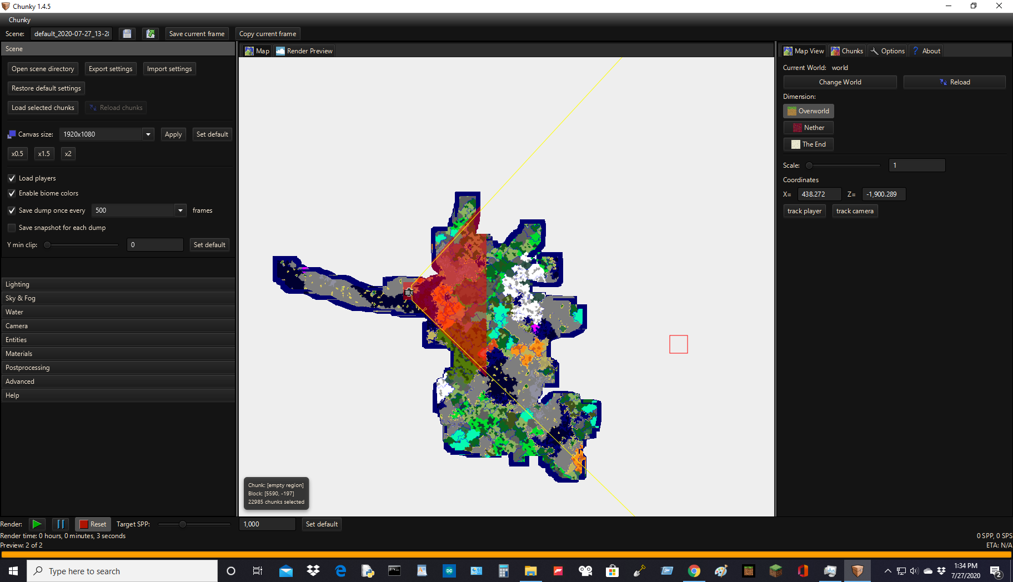Switch to the Render Preview tab
Viewport: 1013px width, 582px height.
(x=304, y=51)
